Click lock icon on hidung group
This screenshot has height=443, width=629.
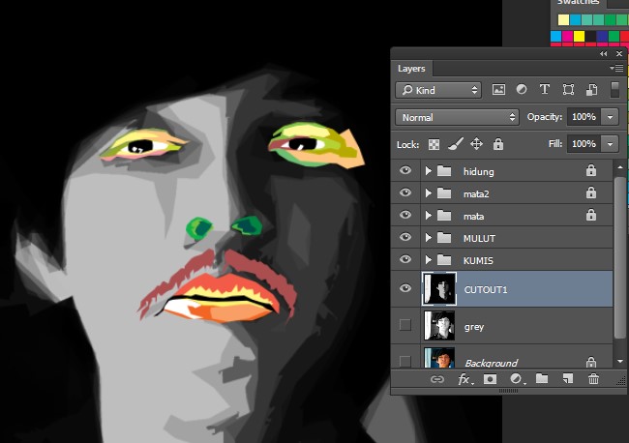(x=591, y=171)
